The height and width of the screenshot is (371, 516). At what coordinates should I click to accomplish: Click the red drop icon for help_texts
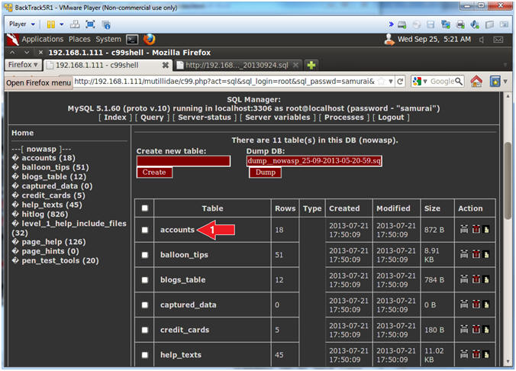click(476, 354)
